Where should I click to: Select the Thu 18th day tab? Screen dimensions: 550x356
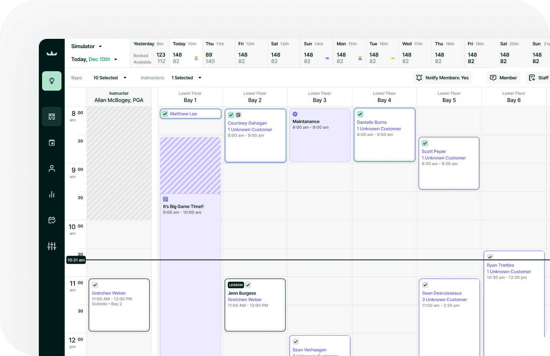[x=448, y=53]
